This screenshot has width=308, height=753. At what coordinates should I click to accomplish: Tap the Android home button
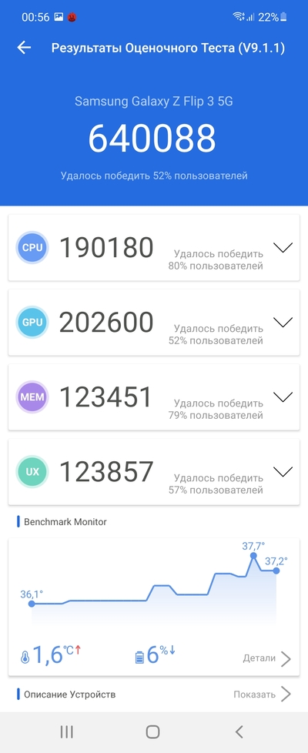152,732
